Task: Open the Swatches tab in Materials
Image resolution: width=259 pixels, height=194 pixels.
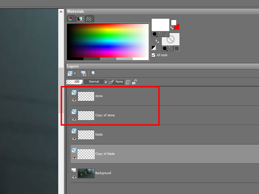Action: click(89, 19)
